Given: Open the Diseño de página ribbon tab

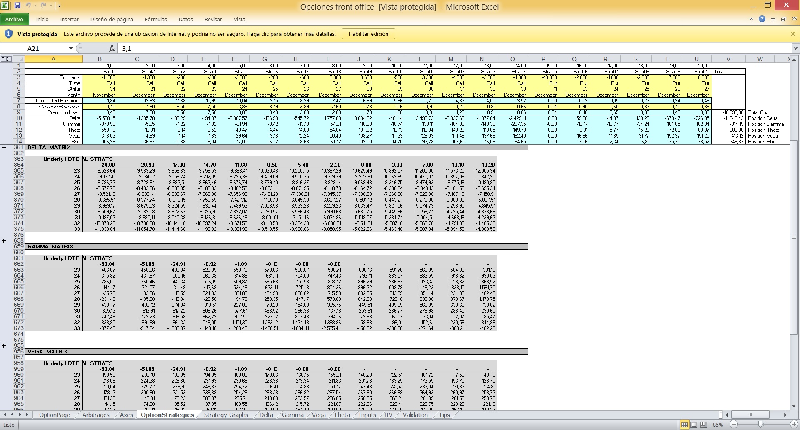Looking at the screenshot, I should pyautogui.click(x=112, y=19).
